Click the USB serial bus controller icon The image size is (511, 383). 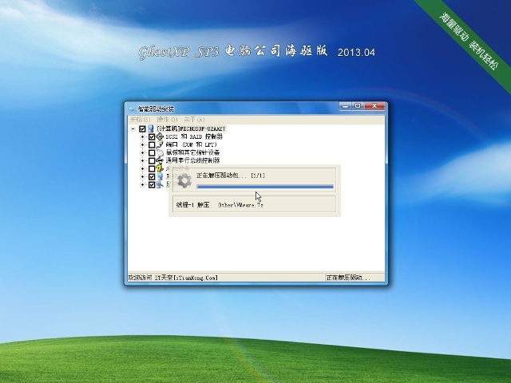(160, 160)
